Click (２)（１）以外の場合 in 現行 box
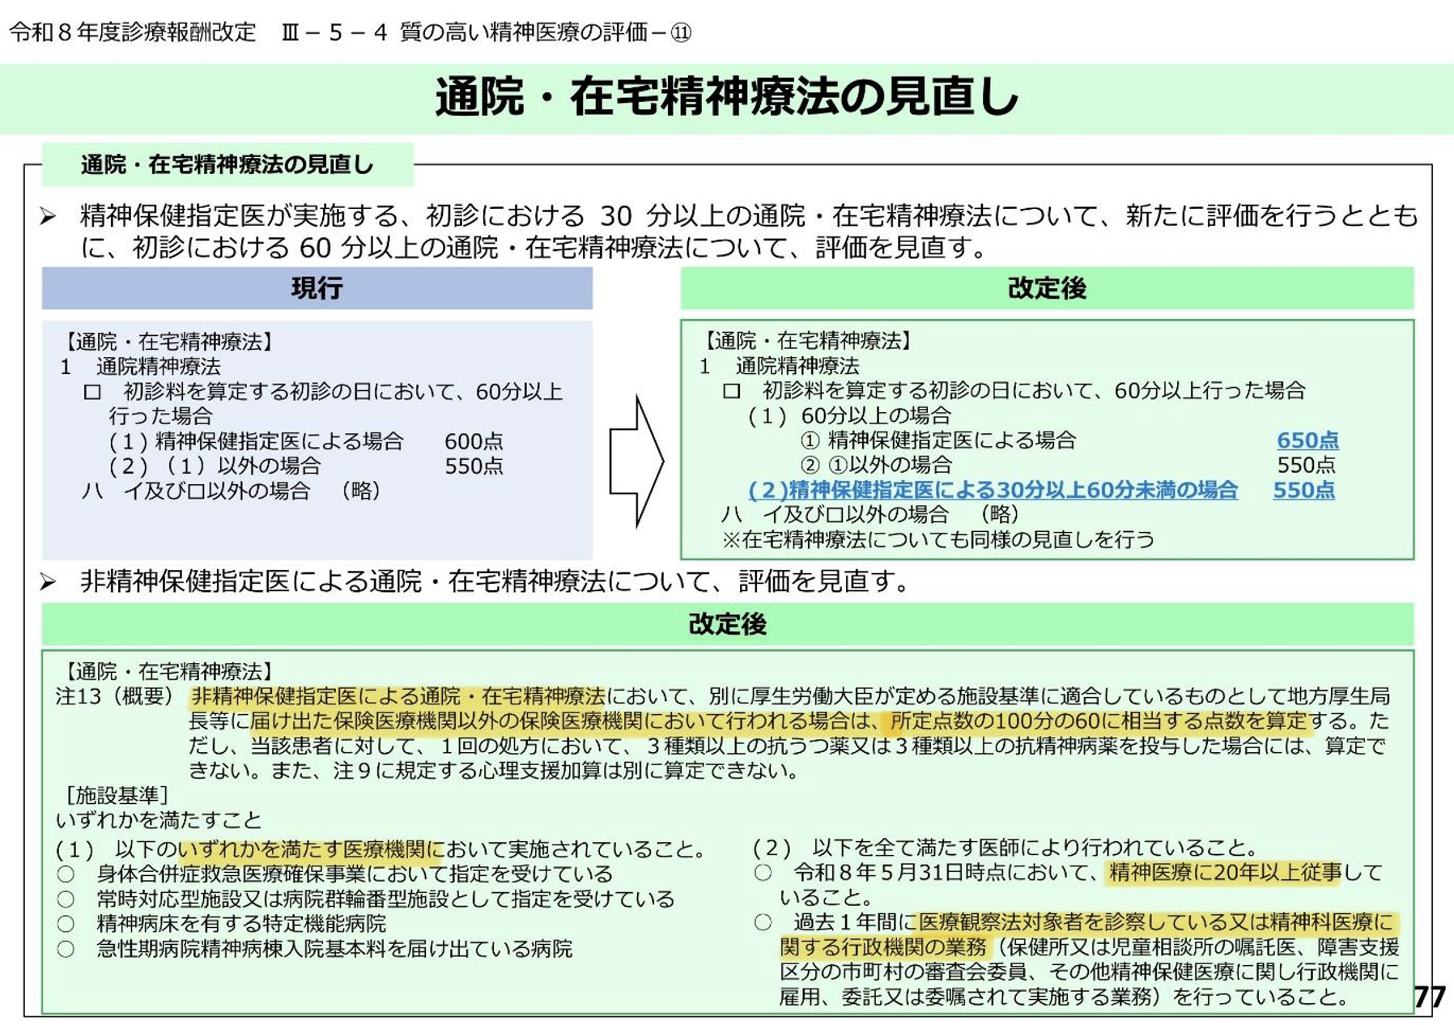The height and width of the screenshot is (1025, 1454). tap(214, 466)
